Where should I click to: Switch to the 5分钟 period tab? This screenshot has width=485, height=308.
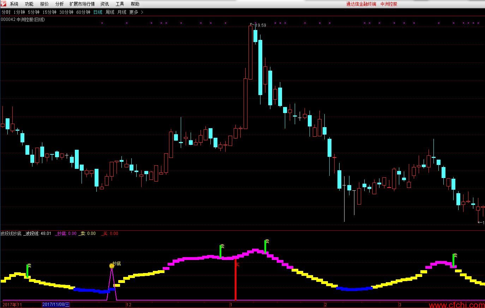click(34, 12)
